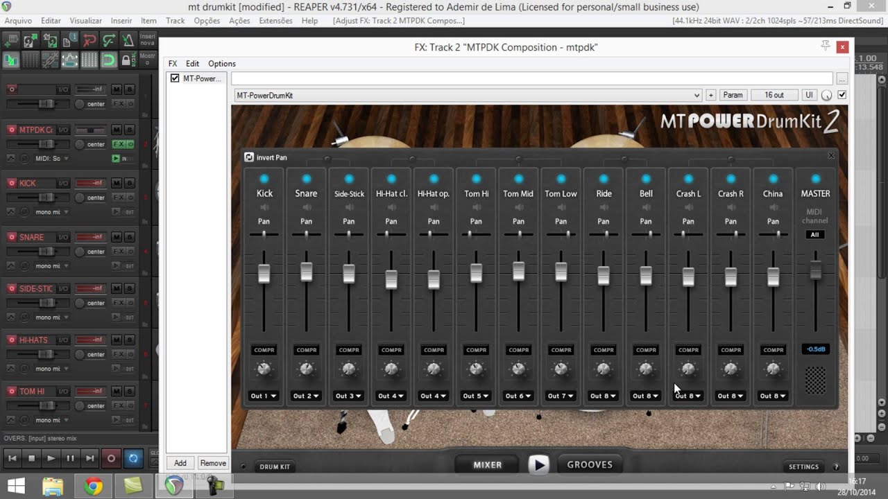
Task: Click the 16 out button
Action: 774,95
